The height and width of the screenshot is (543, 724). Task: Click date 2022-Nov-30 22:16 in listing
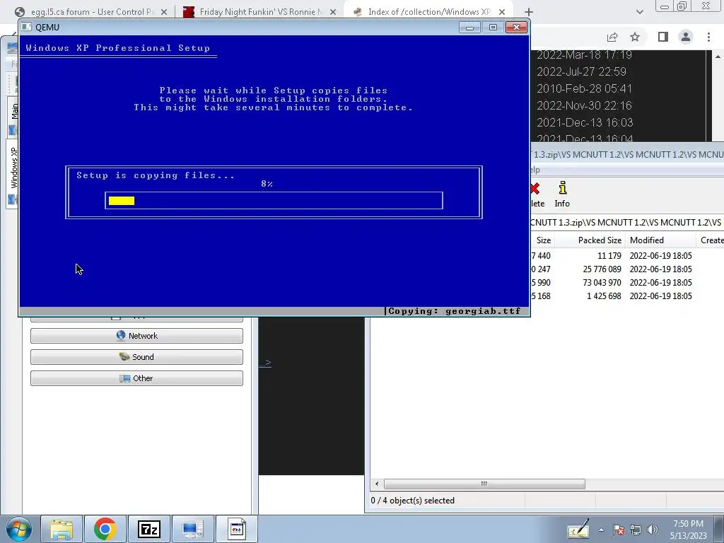click(x=584, y=105)
